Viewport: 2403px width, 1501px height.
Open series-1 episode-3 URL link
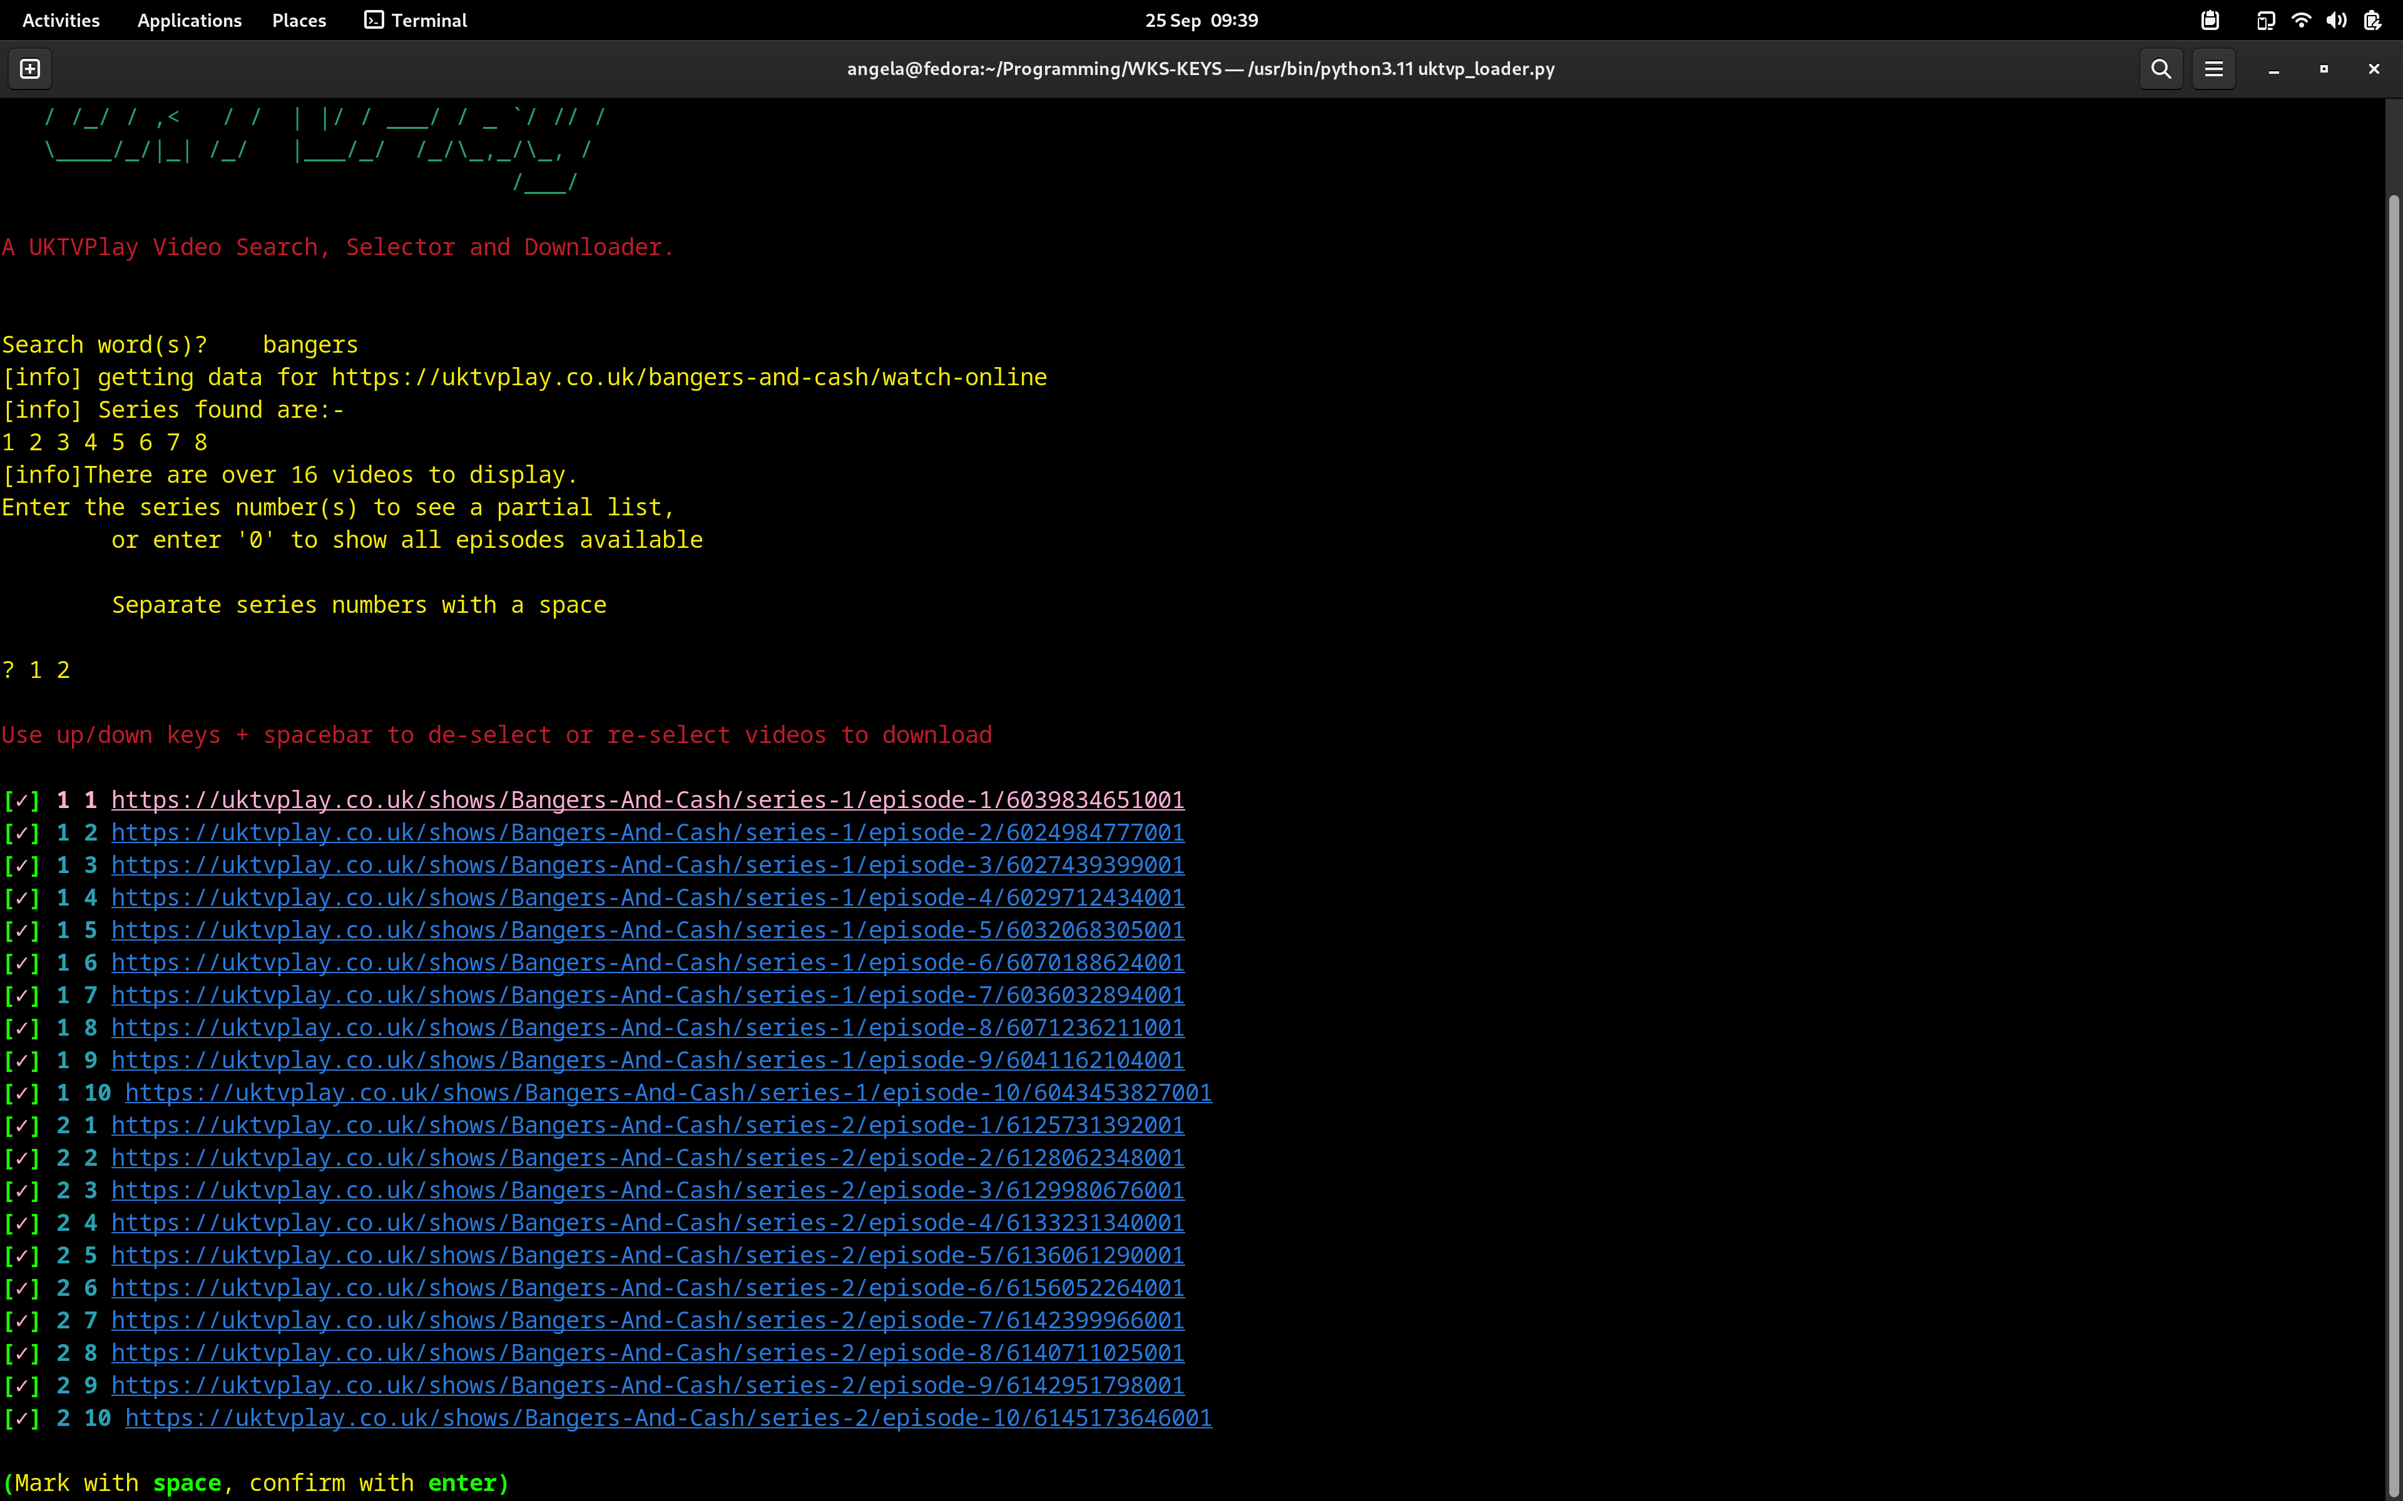646,866
